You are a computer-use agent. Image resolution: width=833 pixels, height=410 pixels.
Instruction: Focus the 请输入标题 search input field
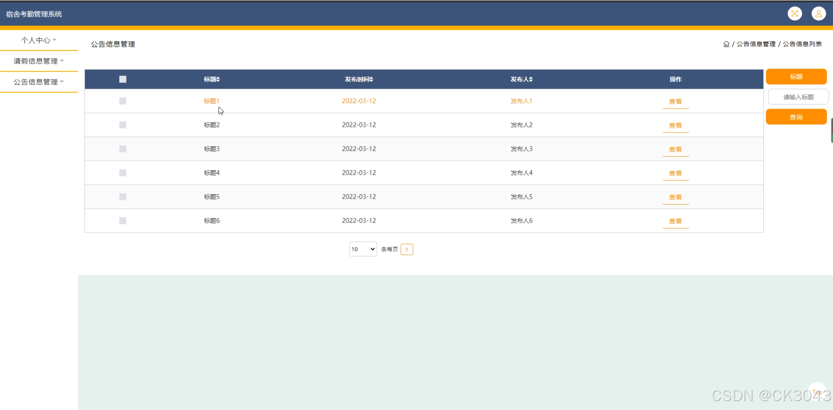click(798, 97)
